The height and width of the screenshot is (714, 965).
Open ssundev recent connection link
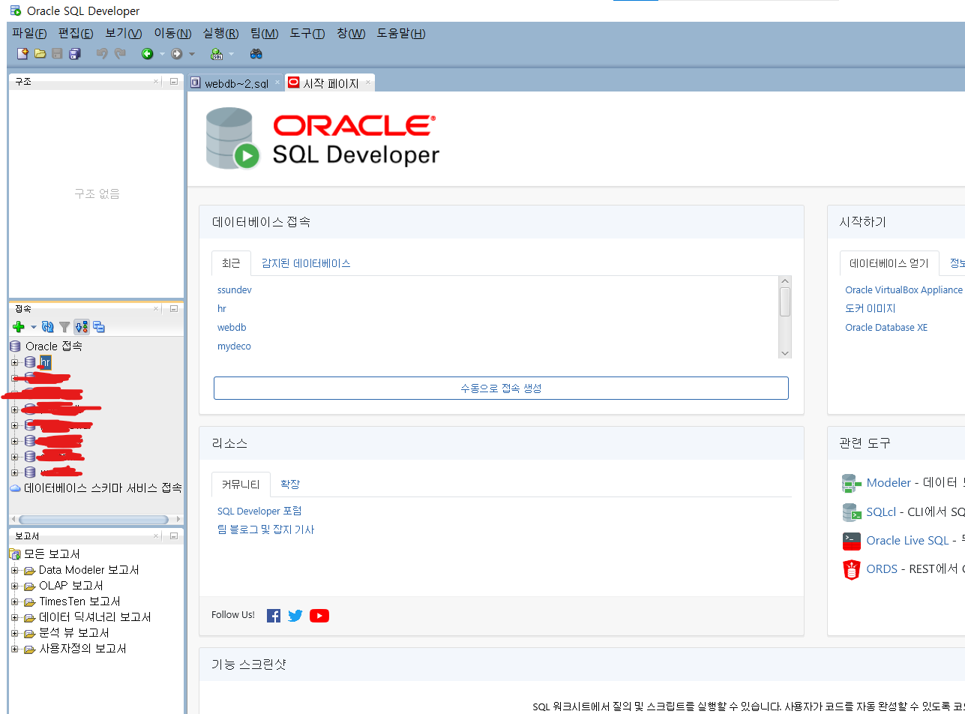pyautogui.click(x=235, y=289)
